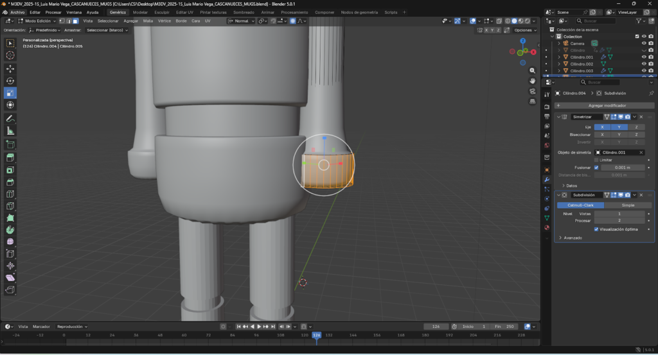Click frame 126 marker on the timeline
658x355 pixels.
316,335
